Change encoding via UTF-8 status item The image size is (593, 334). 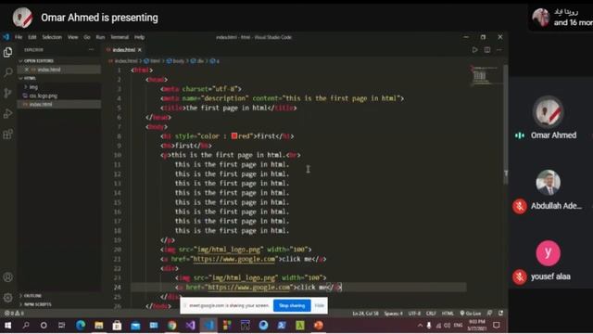(414, 314)
